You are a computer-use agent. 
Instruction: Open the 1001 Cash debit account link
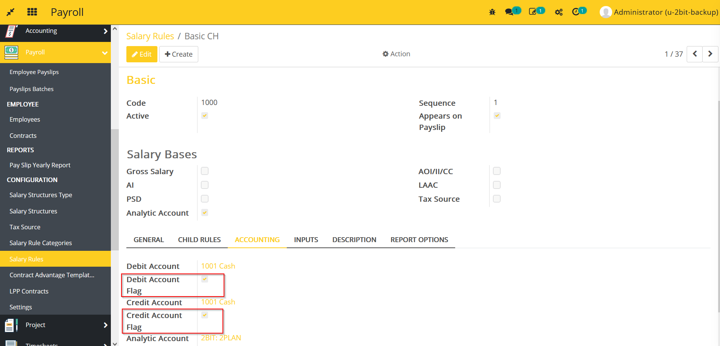click(218, 266)
